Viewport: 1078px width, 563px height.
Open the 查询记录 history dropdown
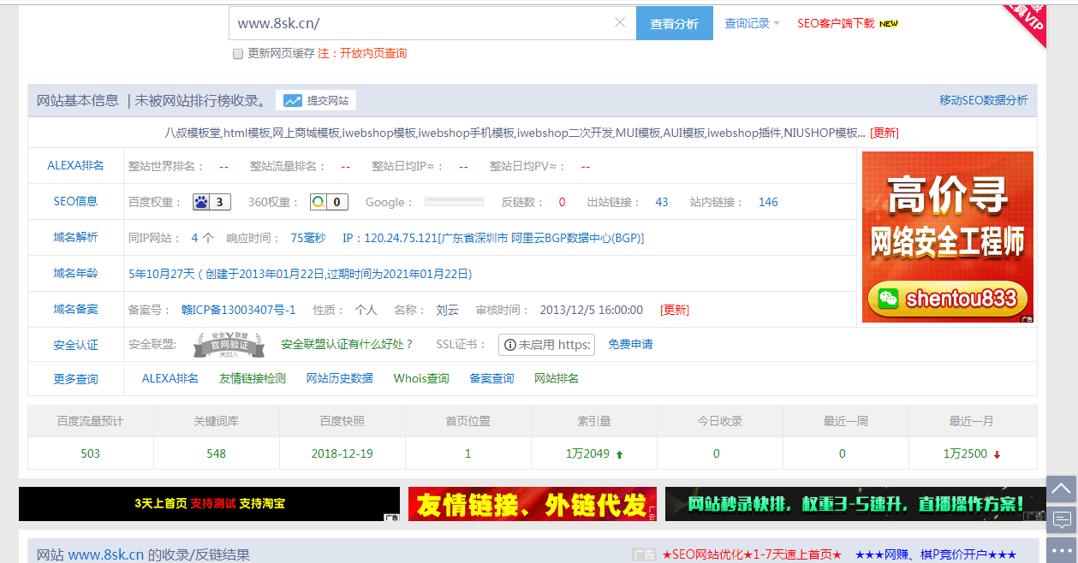coord(752,23)
